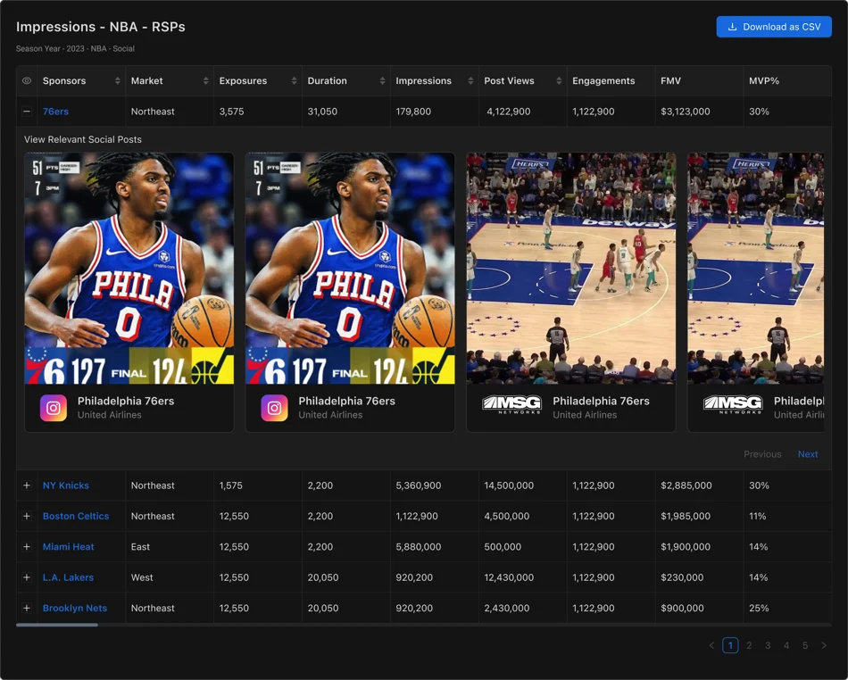Image resolution: width=848 pixels, height=680 pixels.
Task: Click 76ers FMV value $3,123,000
Action: [x=686, y=112]
